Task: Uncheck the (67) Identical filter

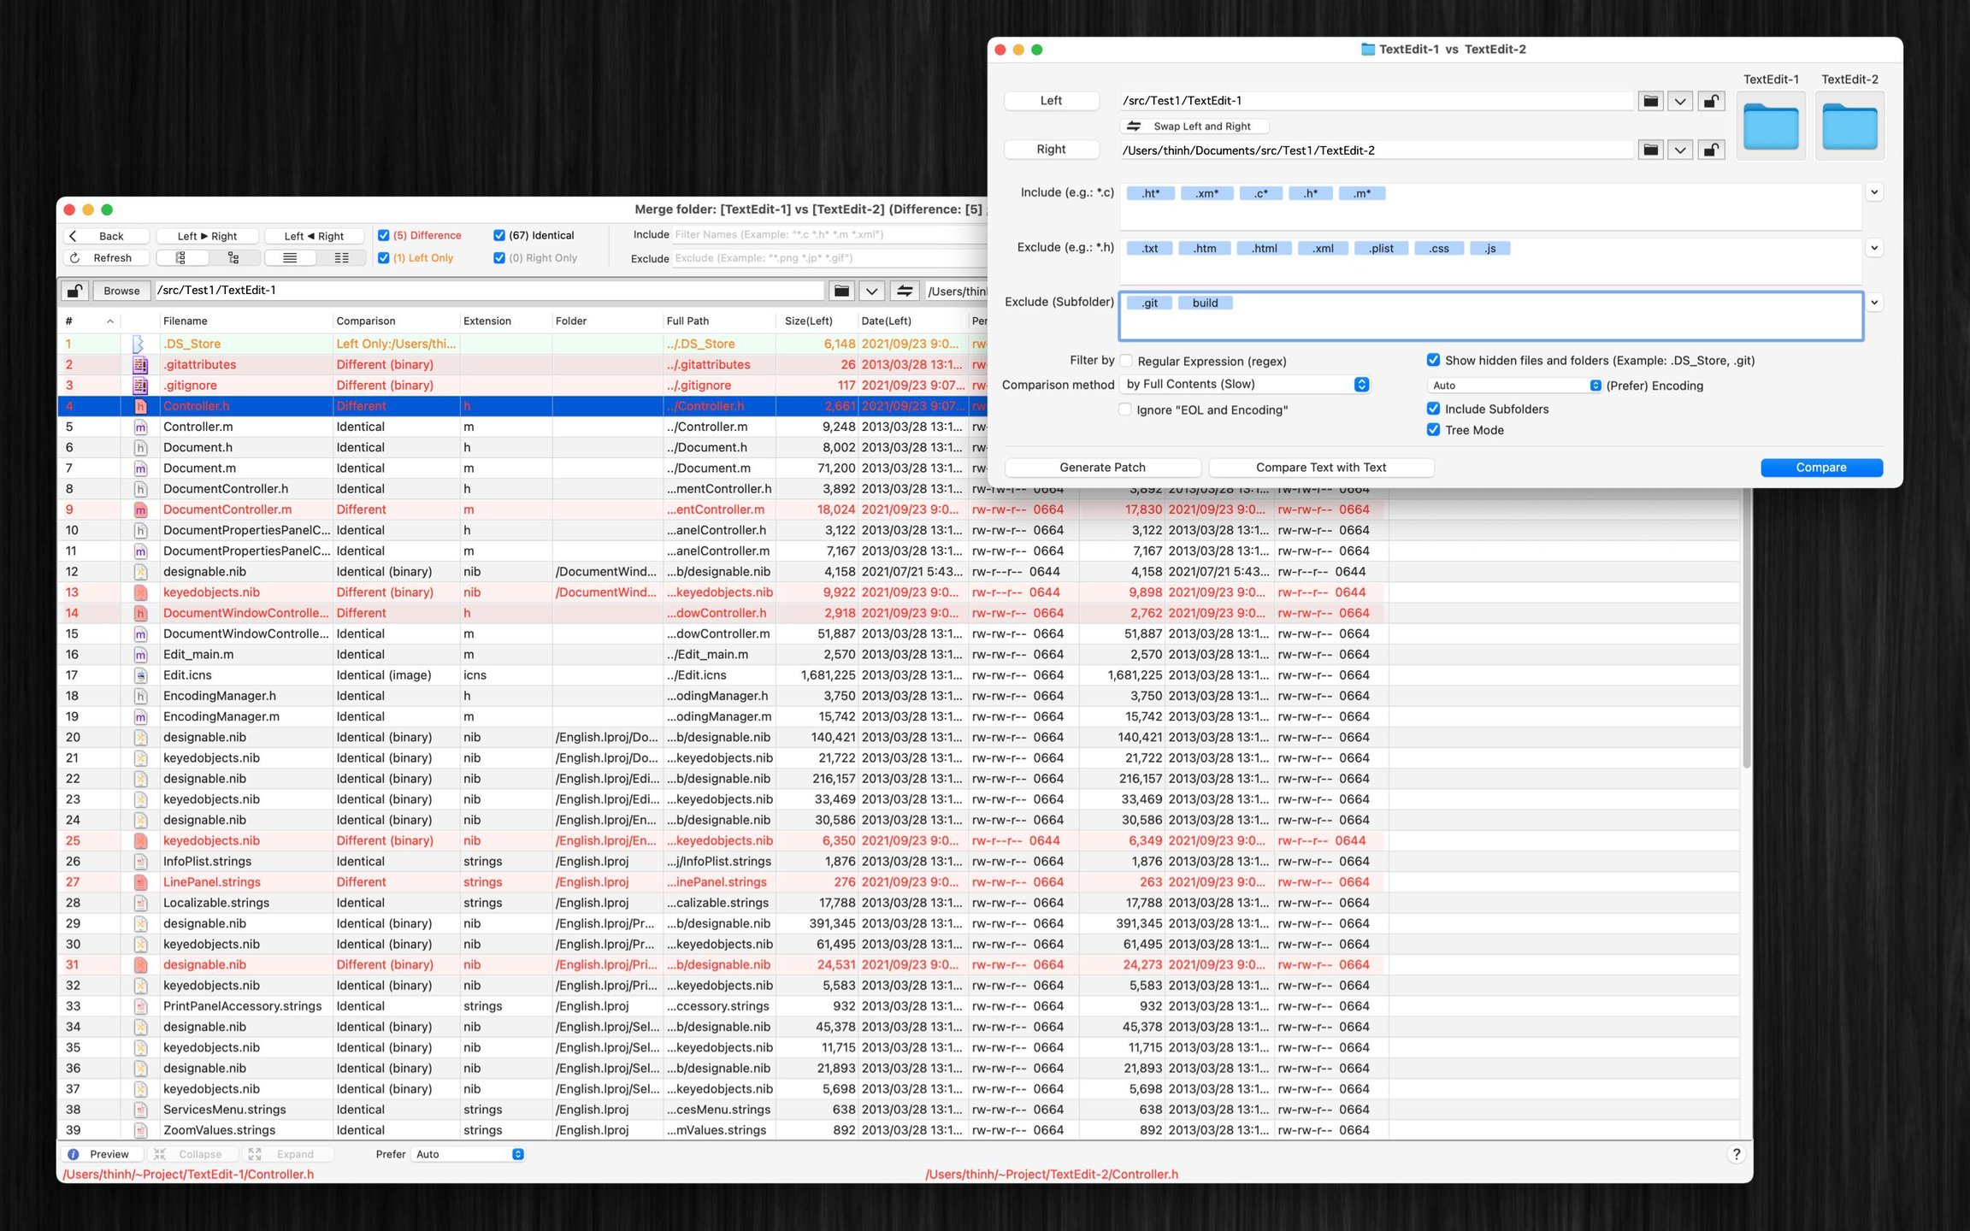Action: pos(499,236)
